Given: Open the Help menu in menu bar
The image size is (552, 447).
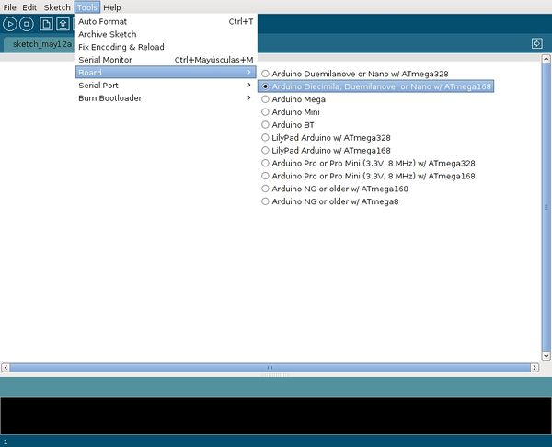Looking at the screenshot, I should (x=111, y=7).
